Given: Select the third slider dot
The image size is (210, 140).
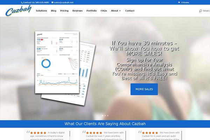Looking at the screenshot, I should (x=108, y=115).
